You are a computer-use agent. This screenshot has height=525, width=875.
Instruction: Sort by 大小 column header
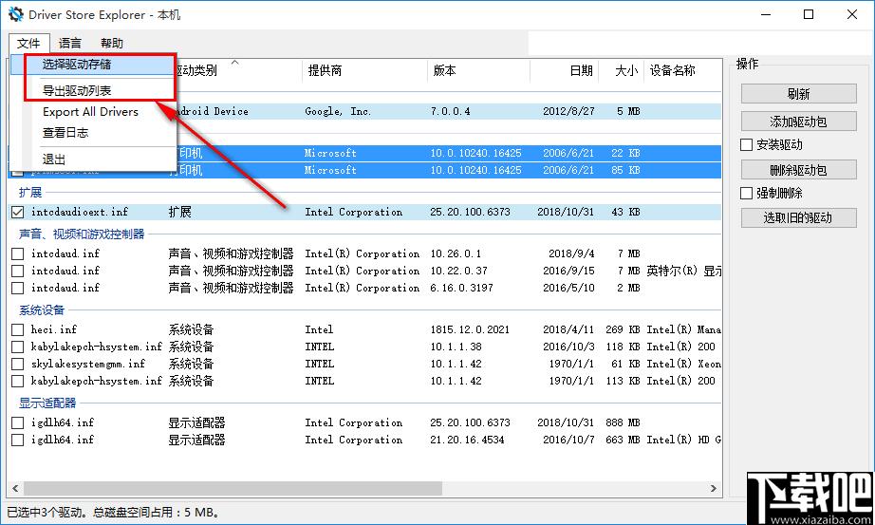pos(621,70)
